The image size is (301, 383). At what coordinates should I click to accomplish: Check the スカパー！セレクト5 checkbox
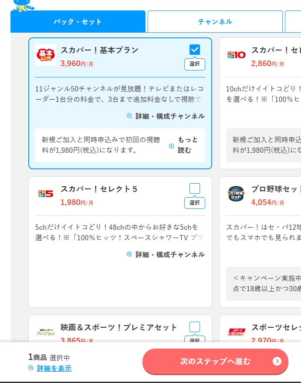195,188
